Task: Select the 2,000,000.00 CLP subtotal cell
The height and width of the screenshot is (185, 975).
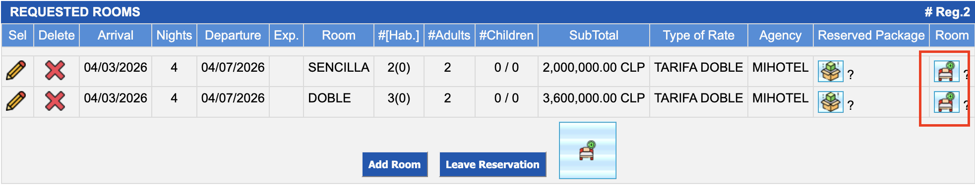Action: (x=594, y=67)
